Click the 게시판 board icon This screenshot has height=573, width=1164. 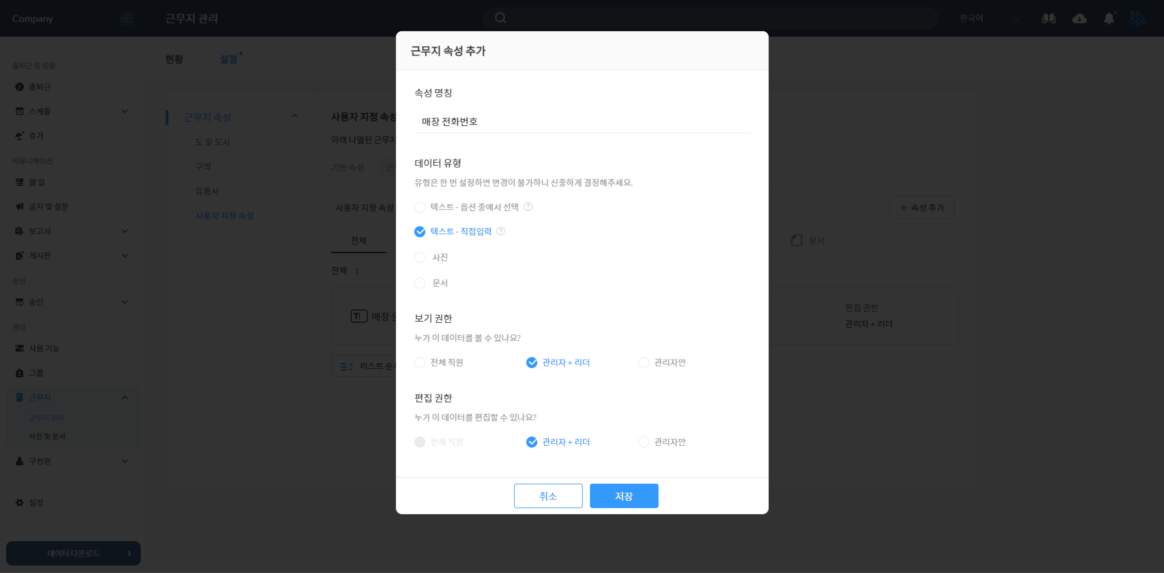pyautogui.click(x=19, y=256)
